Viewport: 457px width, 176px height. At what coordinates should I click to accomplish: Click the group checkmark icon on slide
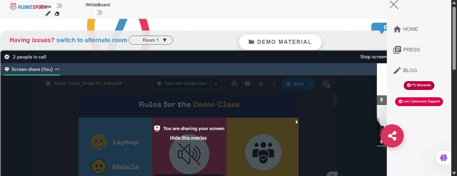pyautogui.click(x=263, y=152)
